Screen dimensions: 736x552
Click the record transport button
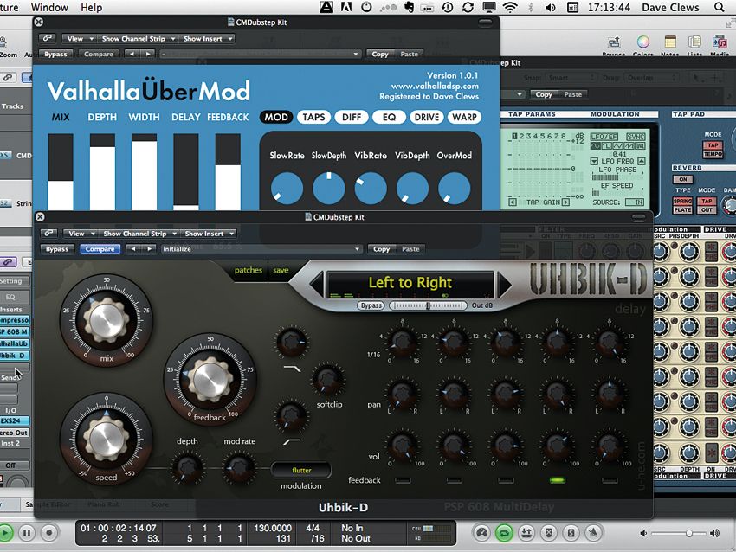pyautogui.click(x=48, y=533)
